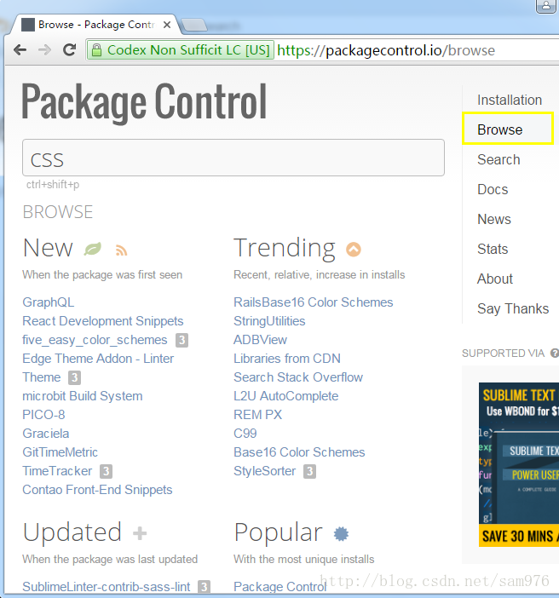Open React Development Snippets package

(103, 321)
